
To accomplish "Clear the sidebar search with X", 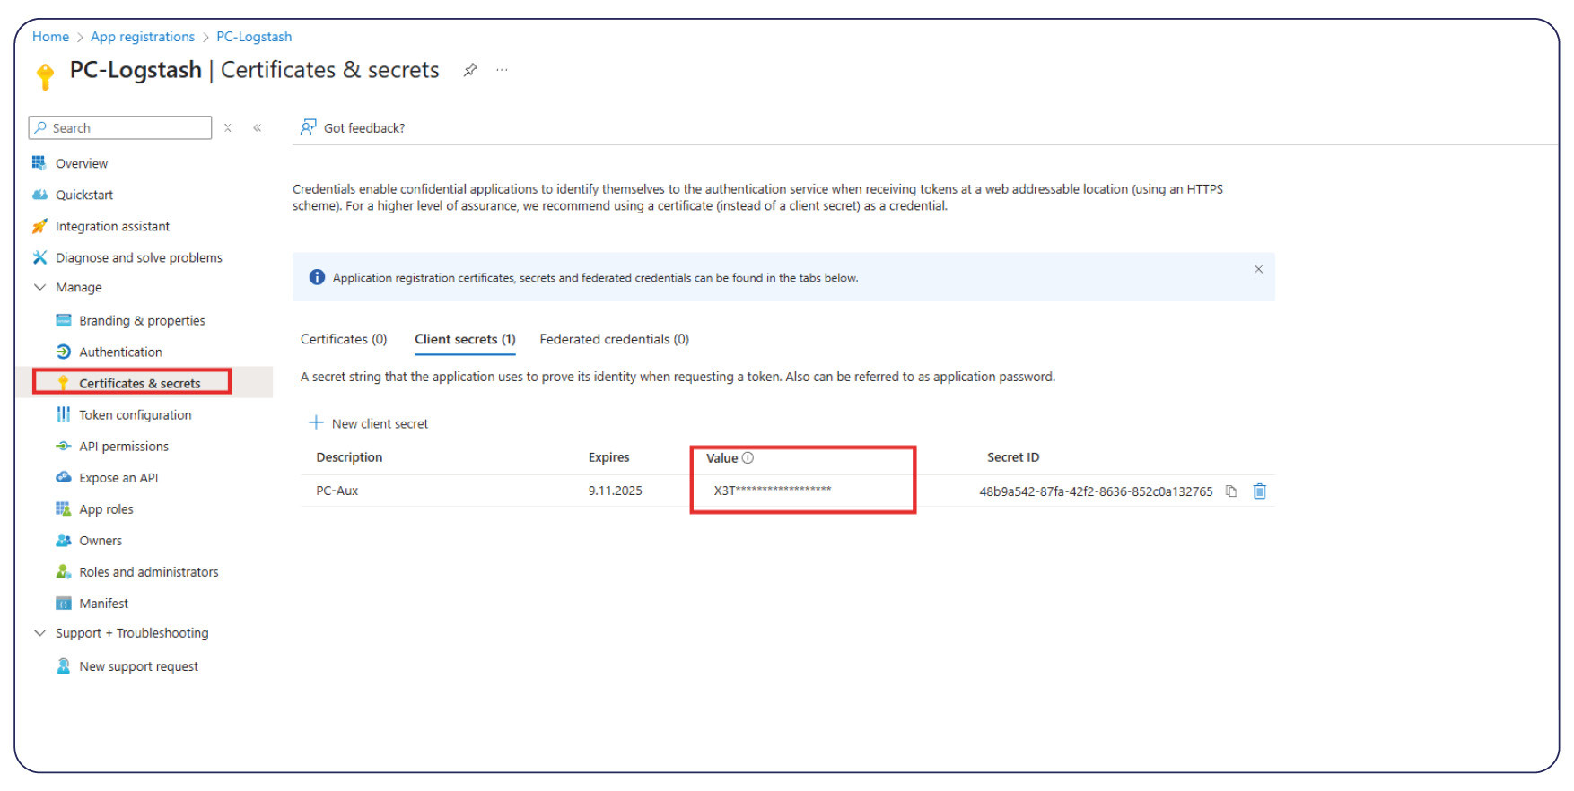I will pyautogui.click(x=228, y=128).
